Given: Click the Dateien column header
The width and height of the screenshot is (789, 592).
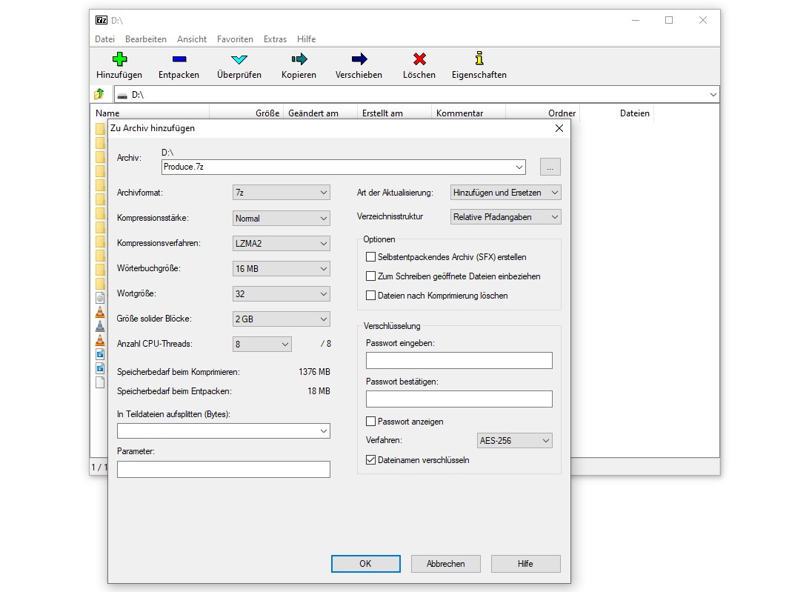Looking at the screenshot, I should click(616, 113).
